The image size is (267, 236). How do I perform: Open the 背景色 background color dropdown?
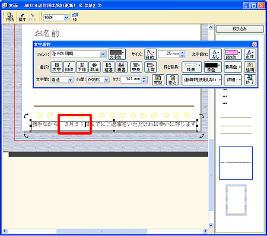[233, 67]
